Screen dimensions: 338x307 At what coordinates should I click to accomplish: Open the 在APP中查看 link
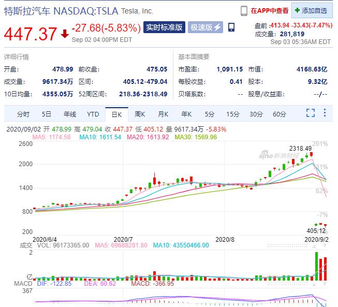click(x=270, y=10)
